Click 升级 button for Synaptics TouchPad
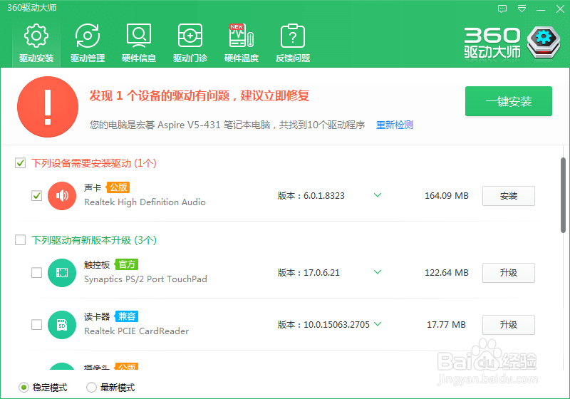Screen dimensions: 570x399 tap(509, 273)
